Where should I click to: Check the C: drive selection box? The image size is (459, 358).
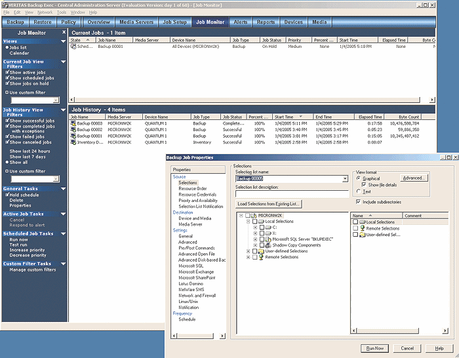click(262, 227)
